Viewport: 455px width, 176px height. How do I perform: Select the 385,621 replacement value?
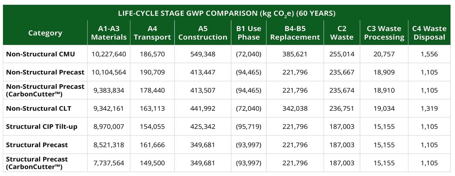pos(295,54)
